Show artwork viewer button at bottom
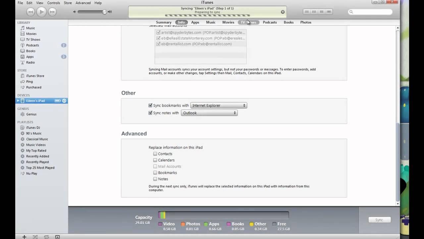Image resolution: width=424 pixels, height=239 pixels. (57, 237)
